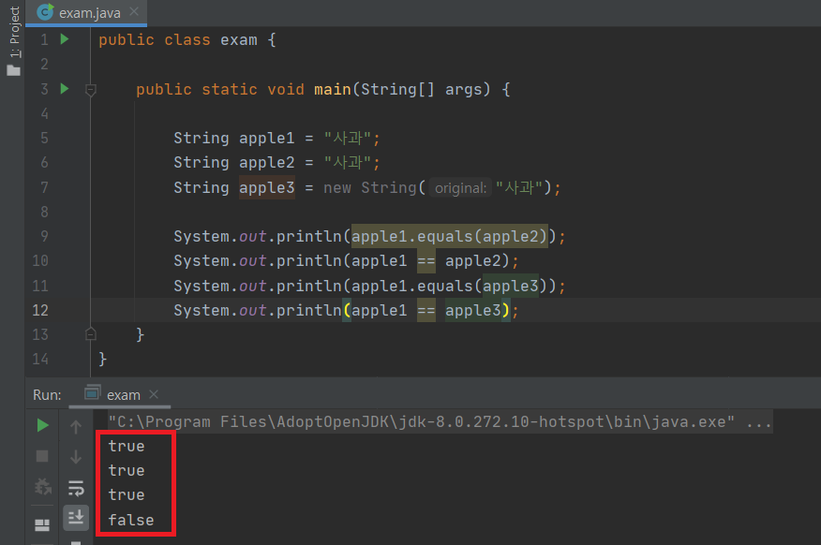Stop the running process

point(42,456)
